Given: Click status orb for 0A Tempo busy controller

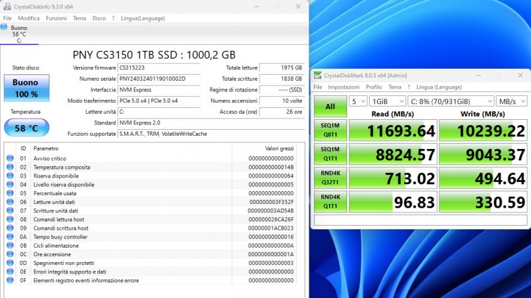Looking at the screenshot, I should (x=10, y=236).
